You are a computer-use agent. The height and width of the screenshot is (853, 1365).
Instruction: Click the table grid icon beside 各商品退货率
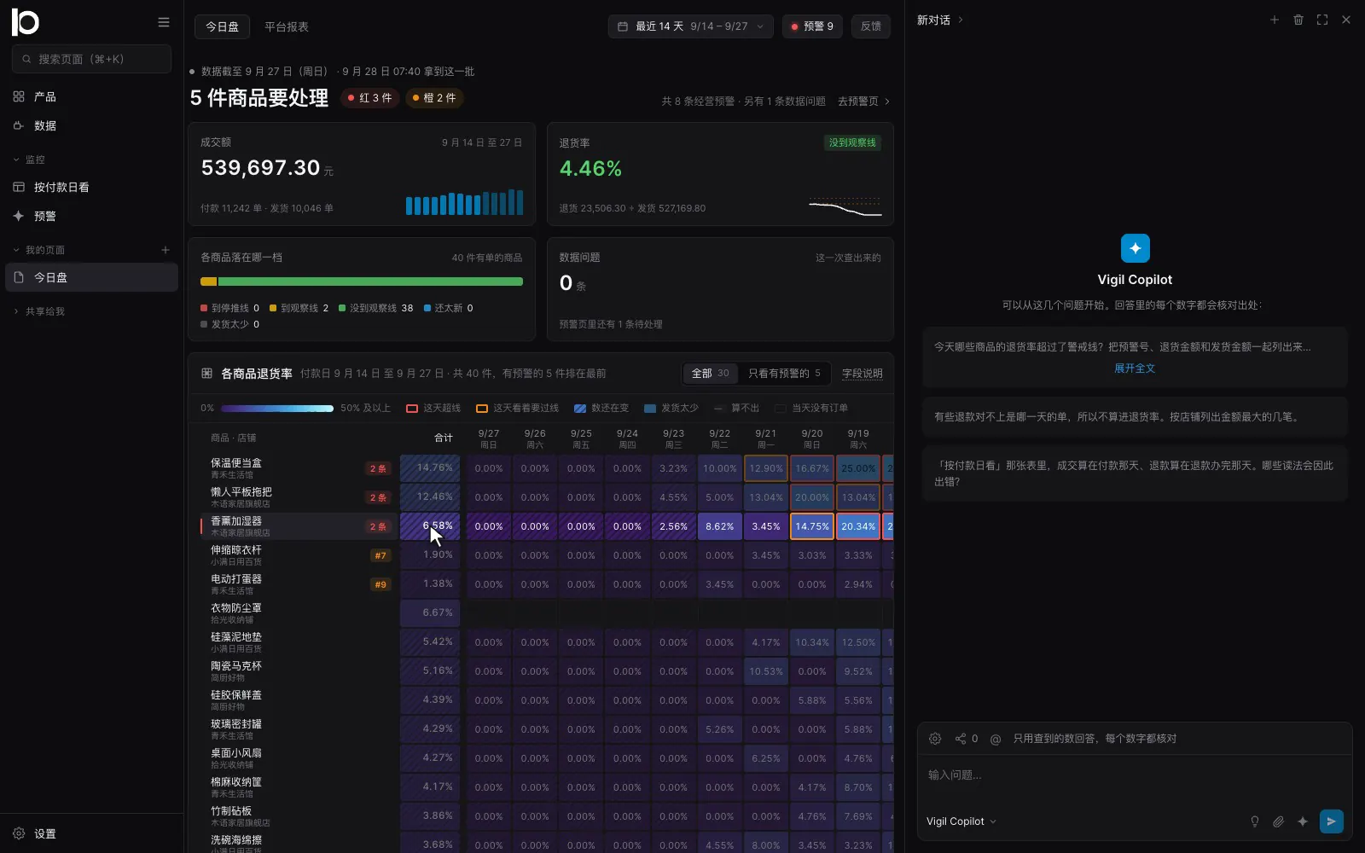pyautogui.click(x=206, y=374)
